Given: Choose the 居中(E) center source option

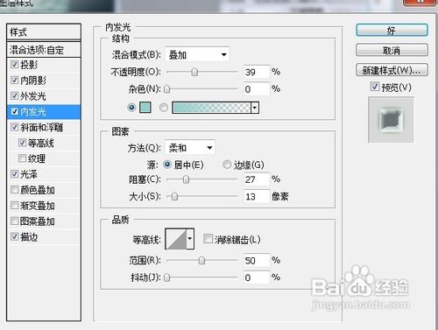Looking at the screenshot, I should point(167,165).
